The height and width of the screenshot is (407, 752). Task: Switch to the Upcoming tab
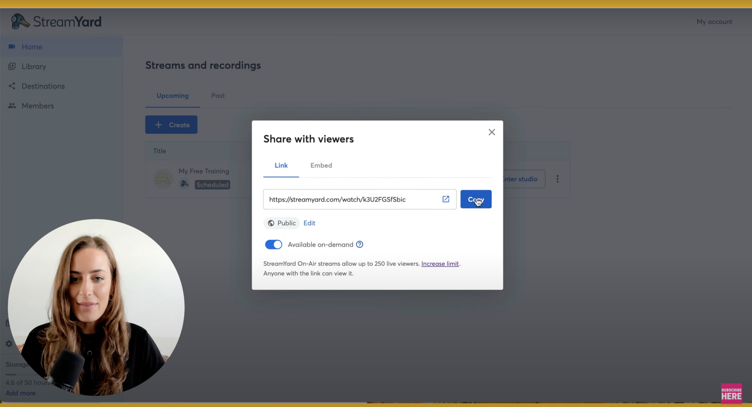pos(172,96)
